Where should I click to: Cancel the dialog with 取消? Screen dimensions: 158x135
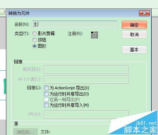(134, 34)
